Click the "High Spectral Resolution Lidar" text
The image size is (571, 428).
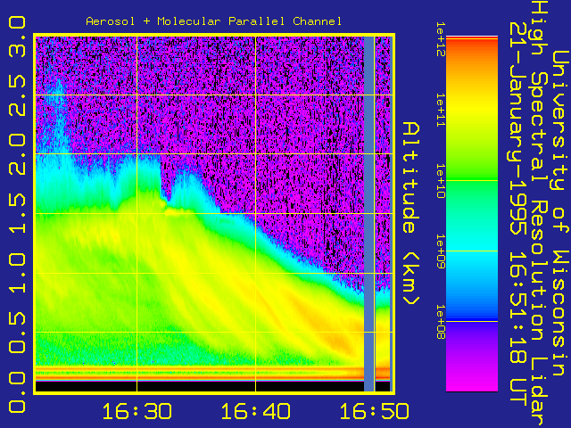540,214
